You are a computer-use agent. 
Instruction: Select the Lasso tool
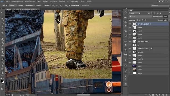pos(2,19)
